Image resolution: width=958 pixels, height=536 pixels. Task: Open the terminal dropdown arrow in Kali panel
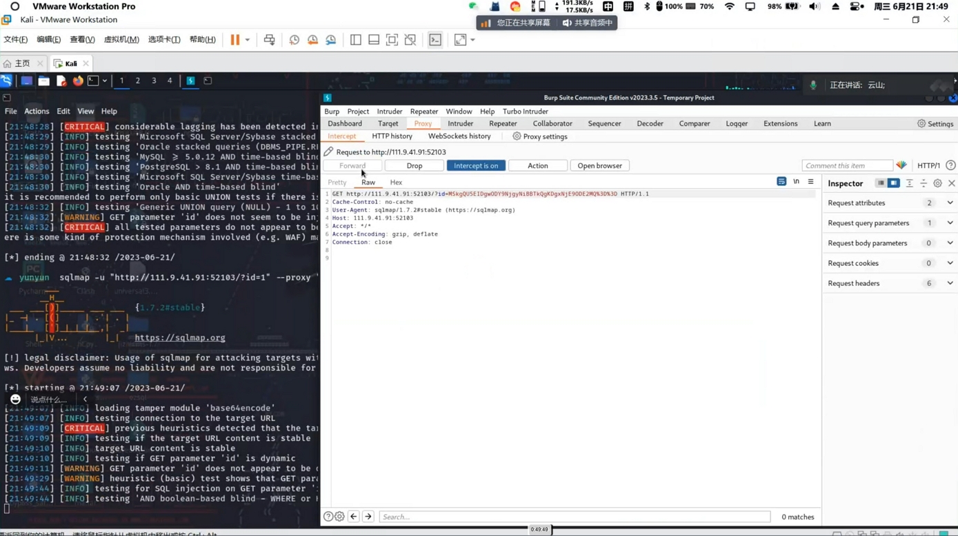105,81
